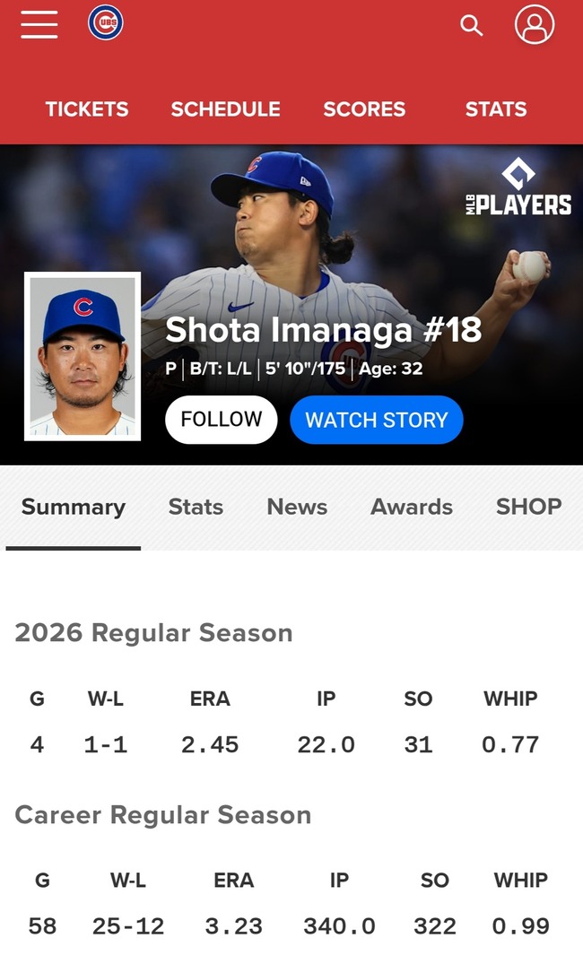Click the MLB Players logo
Viewport: 583px width, 964px height.
[x=518, y=188]
